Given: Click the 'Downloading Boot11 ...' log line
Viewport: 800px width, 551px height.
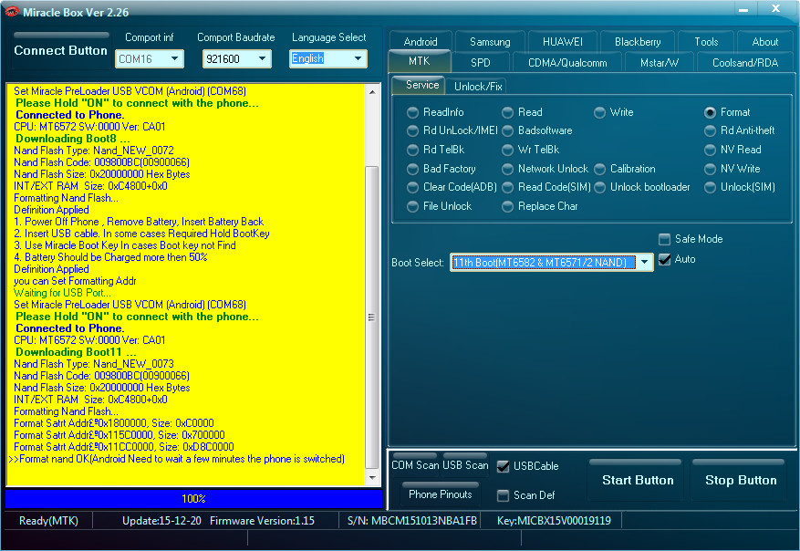Looking at the screenshot, I should [x=76, y=352].
